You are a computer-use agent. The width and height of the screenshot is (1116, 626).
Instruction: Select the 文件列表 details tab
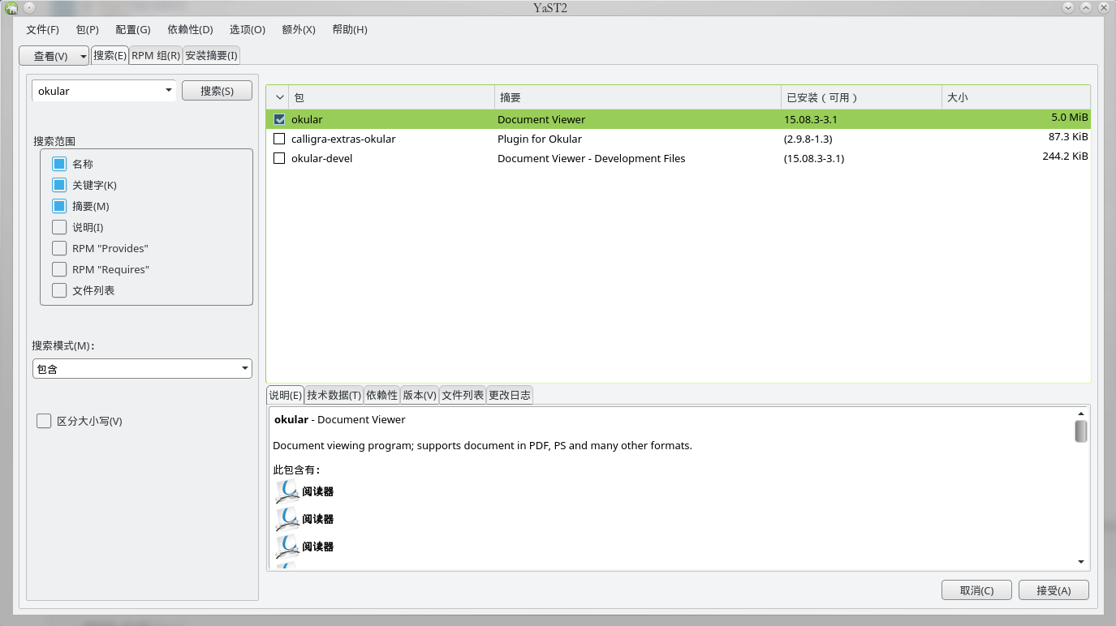click(463, 395)
